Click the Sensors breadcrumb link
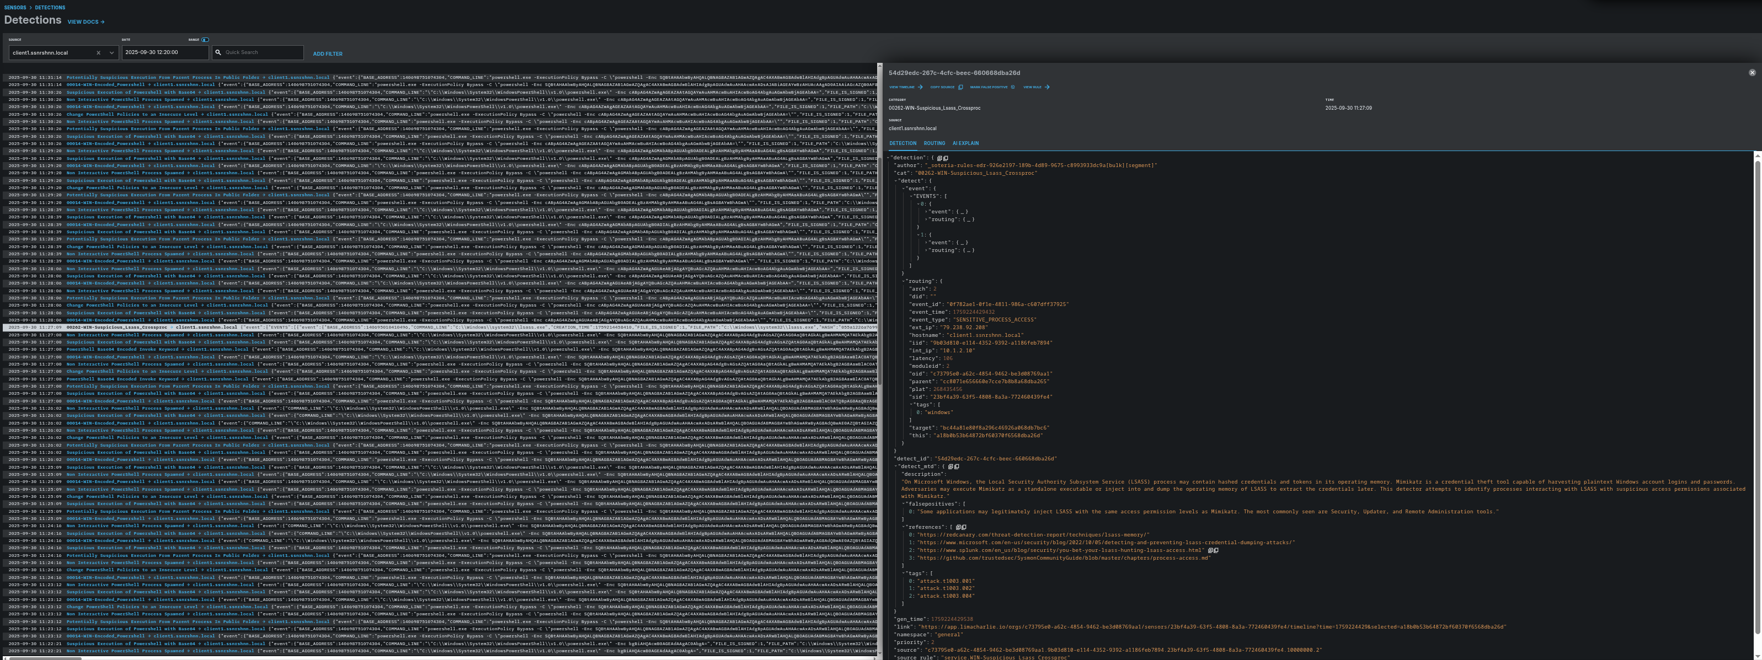This screenshot has height=660, width=1762. tap(15, 8)
